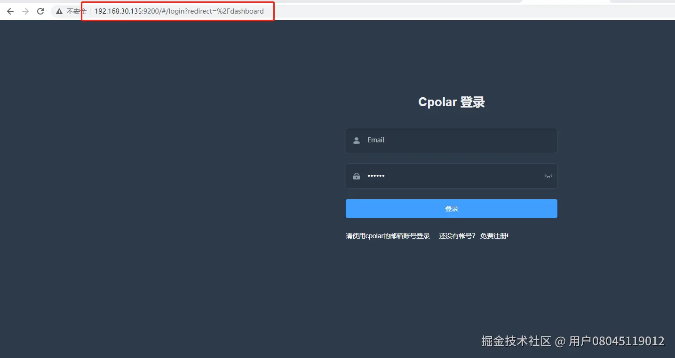This screenshot has height=358, width=675.
Task: Focus the password input field
Action: pyautogui.click(x=452, y=176)
